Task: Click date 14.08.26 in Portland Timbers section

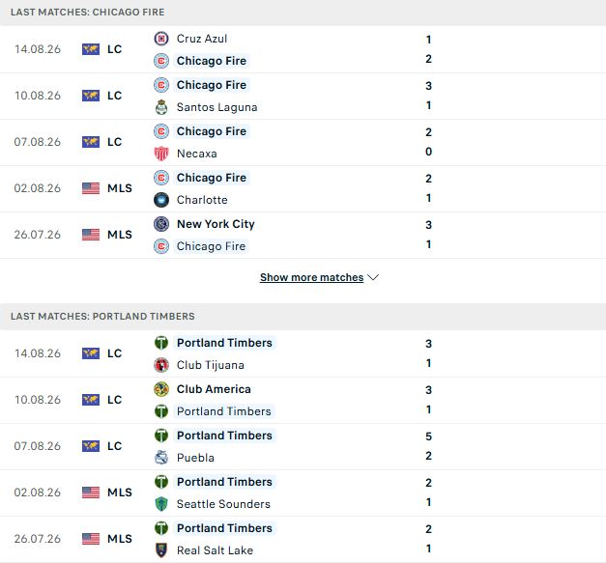Action: click(x=38, y=353)
